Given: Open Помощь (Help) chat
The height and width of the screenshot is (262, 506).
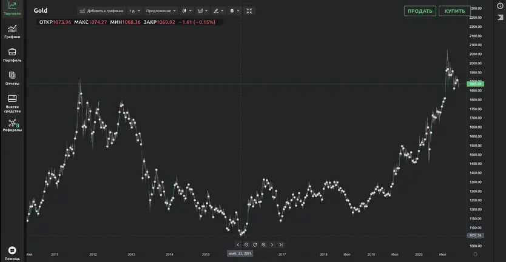Looking at the screenshot, I should 12,252.
